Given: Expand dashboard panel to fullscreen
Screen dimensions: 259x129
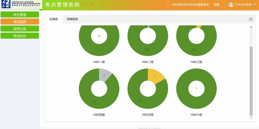Looking at the screenshot, I should tap(251, 19).
